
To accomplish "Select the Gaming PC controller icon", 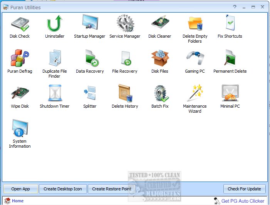I will point(195,59).
